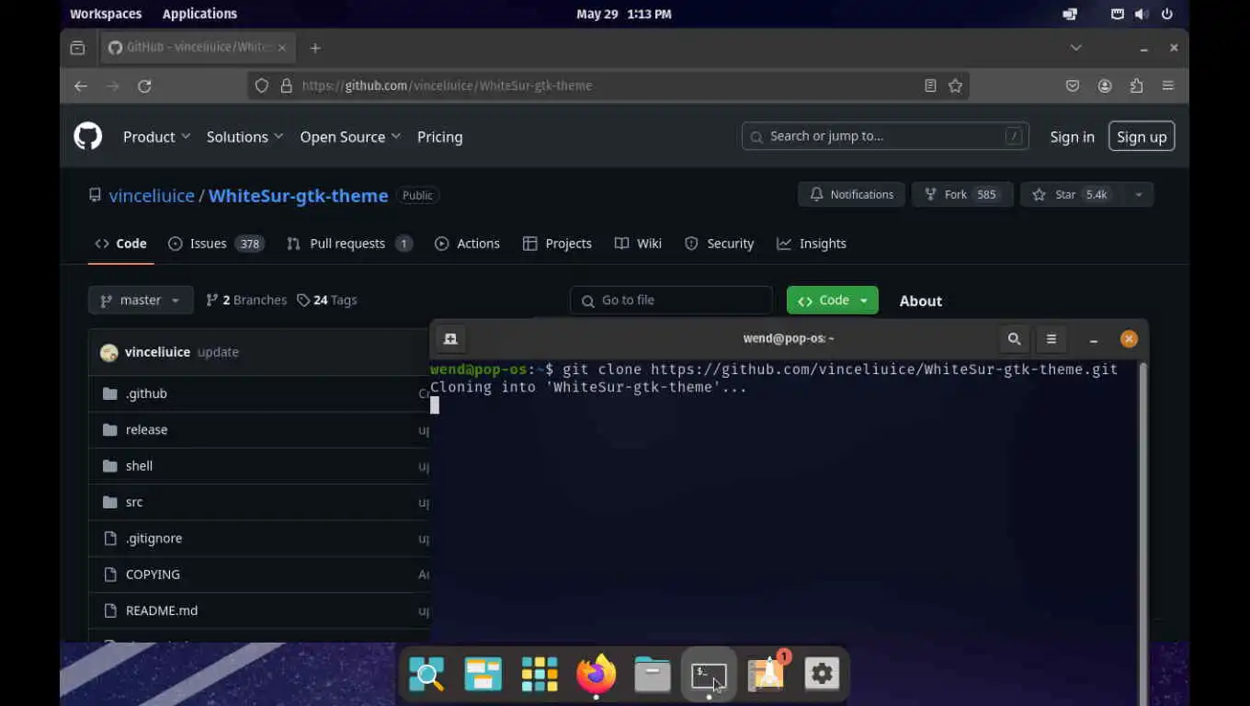
Task: Open the green Code dropdown button
Action: (833, 300)
